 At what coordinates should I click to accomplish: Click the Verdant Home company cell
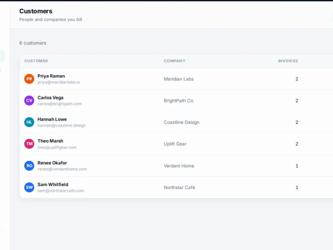pos(179,166)
